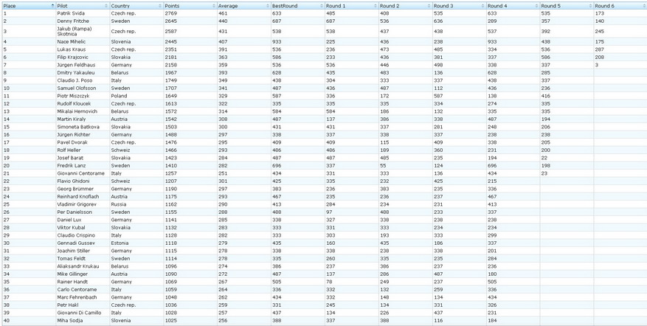Click the sort icon beside the Points header

coord(214,6)
